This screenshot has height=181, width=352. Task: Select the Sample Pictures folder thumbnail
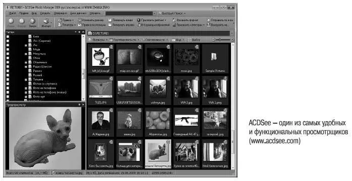(215, 59)
